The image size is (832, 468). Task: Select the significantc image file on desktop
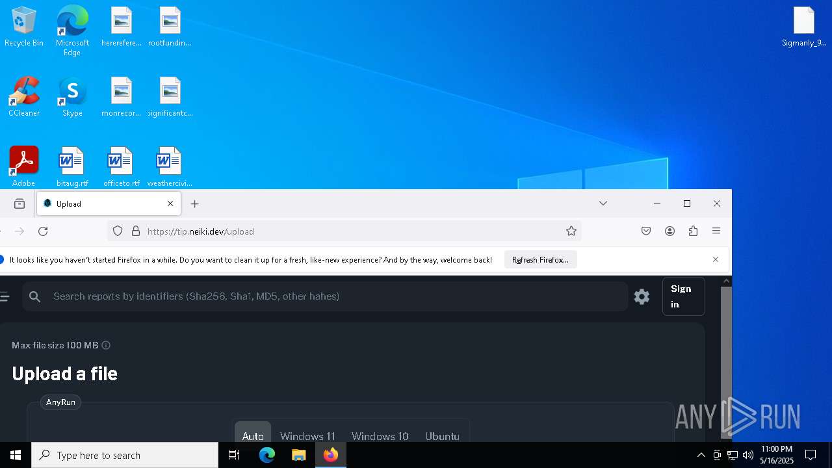click(170, 97)
